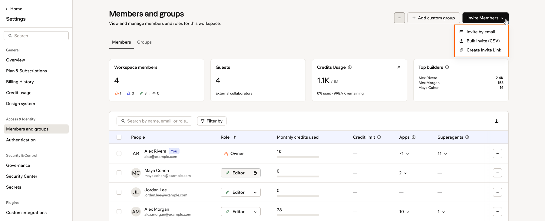Open row actions for Maya Cohen
The width and height of the screenshot is (545, 221).
[497, 173]
